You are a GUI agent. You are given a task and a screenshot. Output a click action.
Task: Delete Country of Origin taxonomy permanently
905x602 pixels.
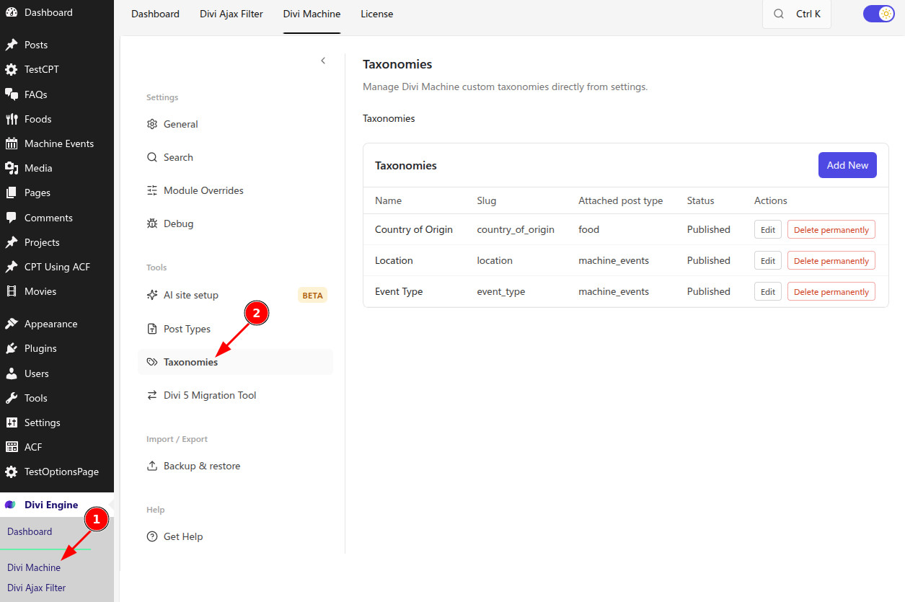[831, 230]
